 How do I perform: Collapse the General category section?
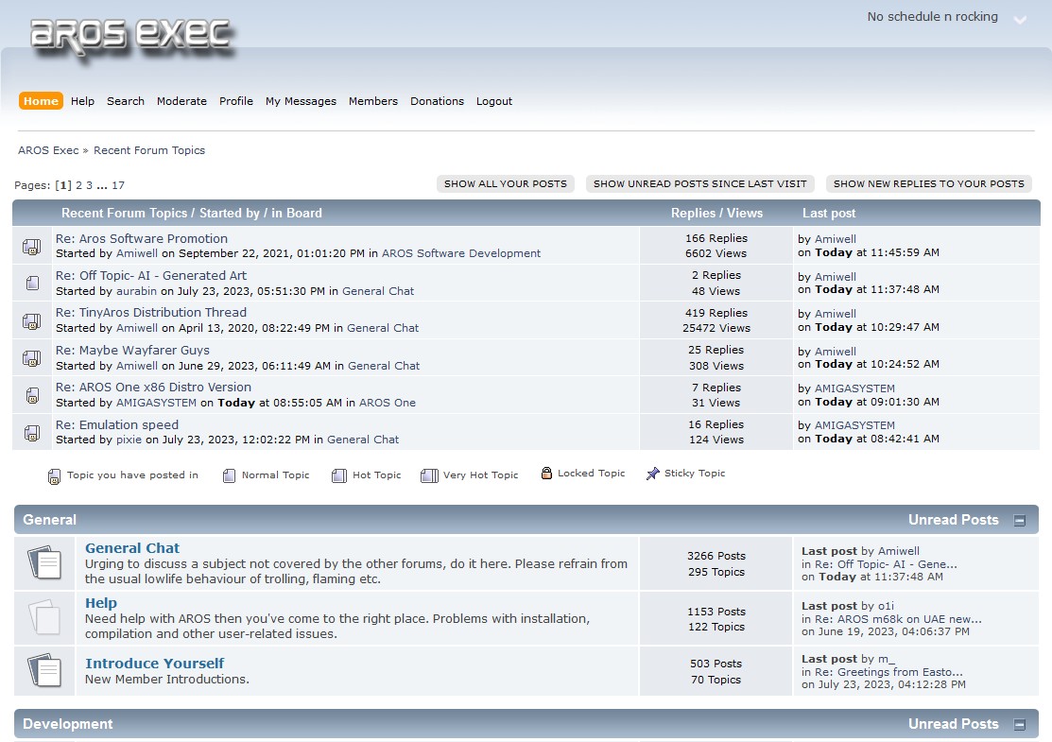pyautogui.click(x=1020, y=520)
